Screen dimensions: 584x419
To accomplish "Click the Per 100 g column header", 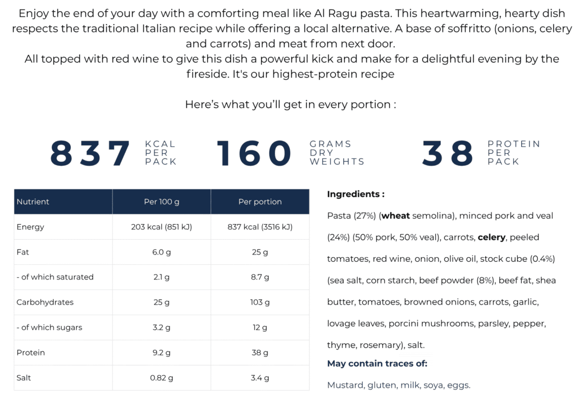I will click(x=161, y=202).
